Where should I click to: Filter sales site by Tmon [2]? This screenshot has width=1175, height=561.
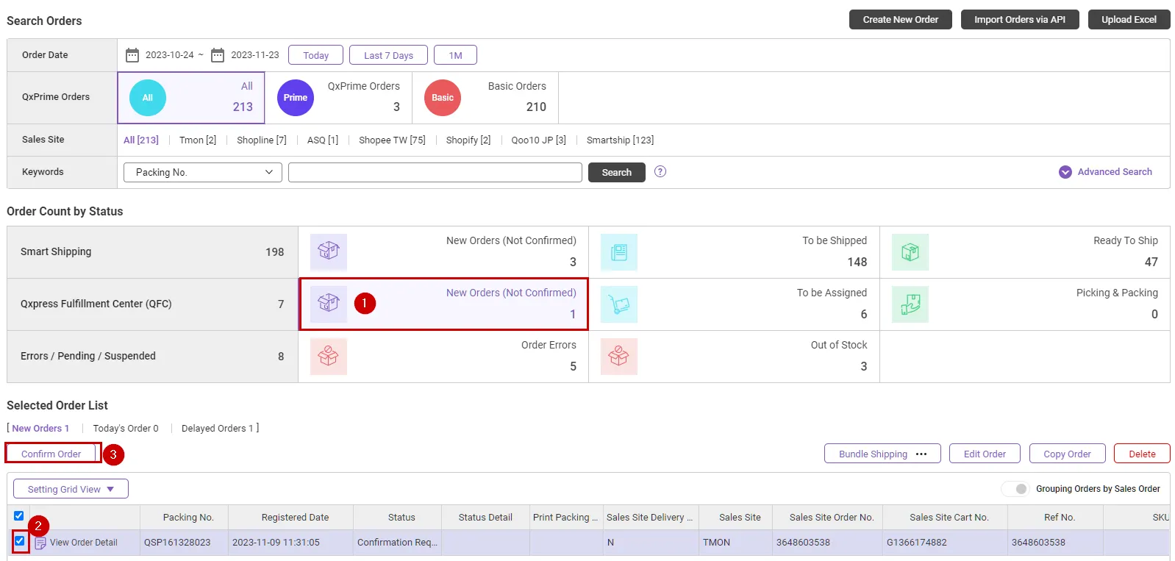[x=198, y=140]
